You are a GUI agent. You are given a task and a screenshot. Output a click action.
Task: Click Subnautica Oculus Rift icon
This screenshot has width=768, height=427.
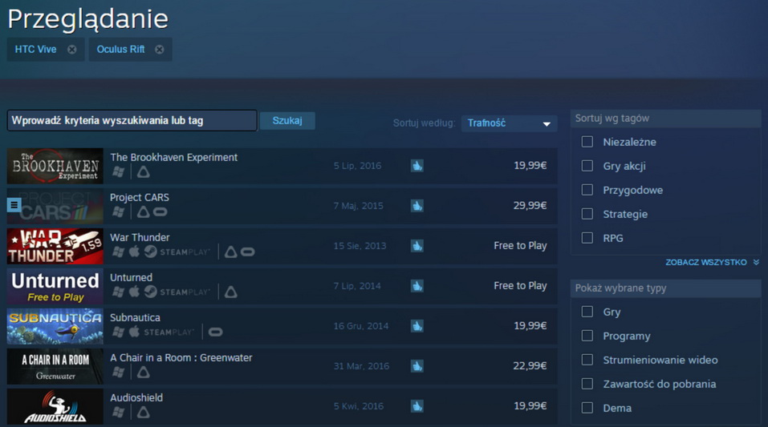[x=216, y=332]
